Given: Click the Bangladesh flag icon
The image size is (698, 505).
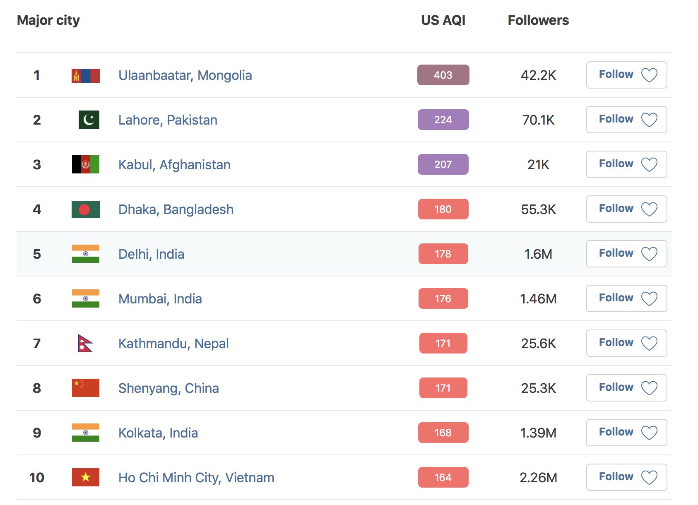Looking at the screenshot, I should (x=85, y=209).
